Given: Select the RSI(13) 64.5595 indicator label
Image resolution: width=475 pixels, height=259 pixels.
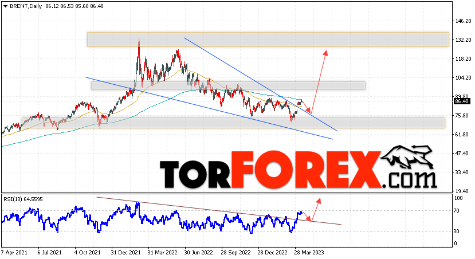Looking at the screenshot, I should click(x=23, y=199).
